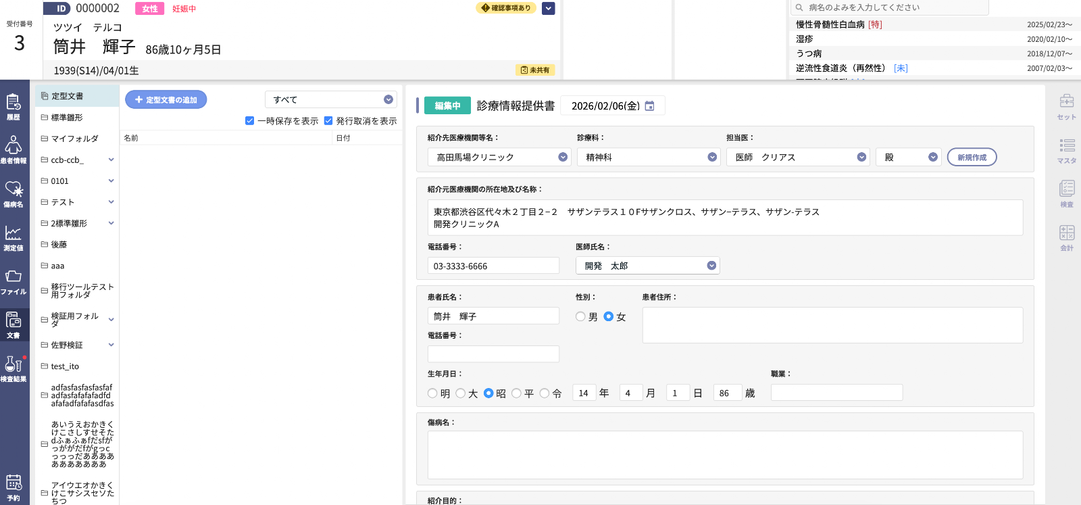
Task: Open the 会計 accounting icon on right
Action: [x=1067, y=238]
